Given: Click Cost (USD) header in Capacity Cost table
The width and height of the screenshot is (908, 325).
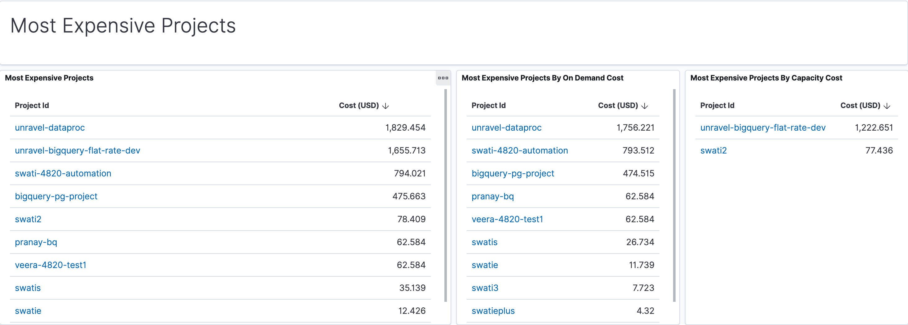Looking at the screenshot, I should point(860,105).
